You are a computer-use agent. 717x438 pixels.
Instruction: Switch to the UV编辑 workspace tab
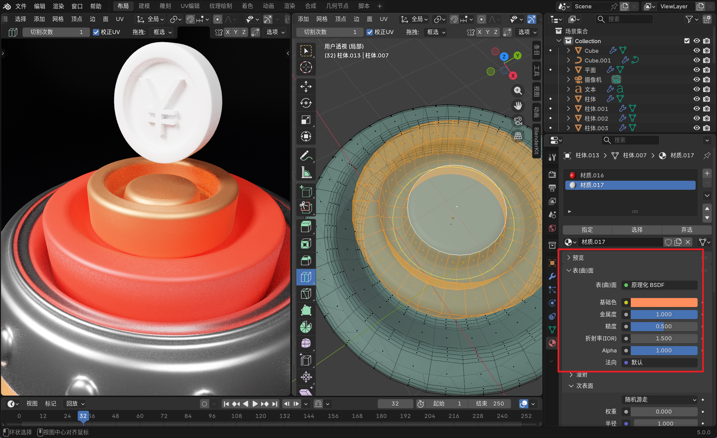(x=190, y=6)
